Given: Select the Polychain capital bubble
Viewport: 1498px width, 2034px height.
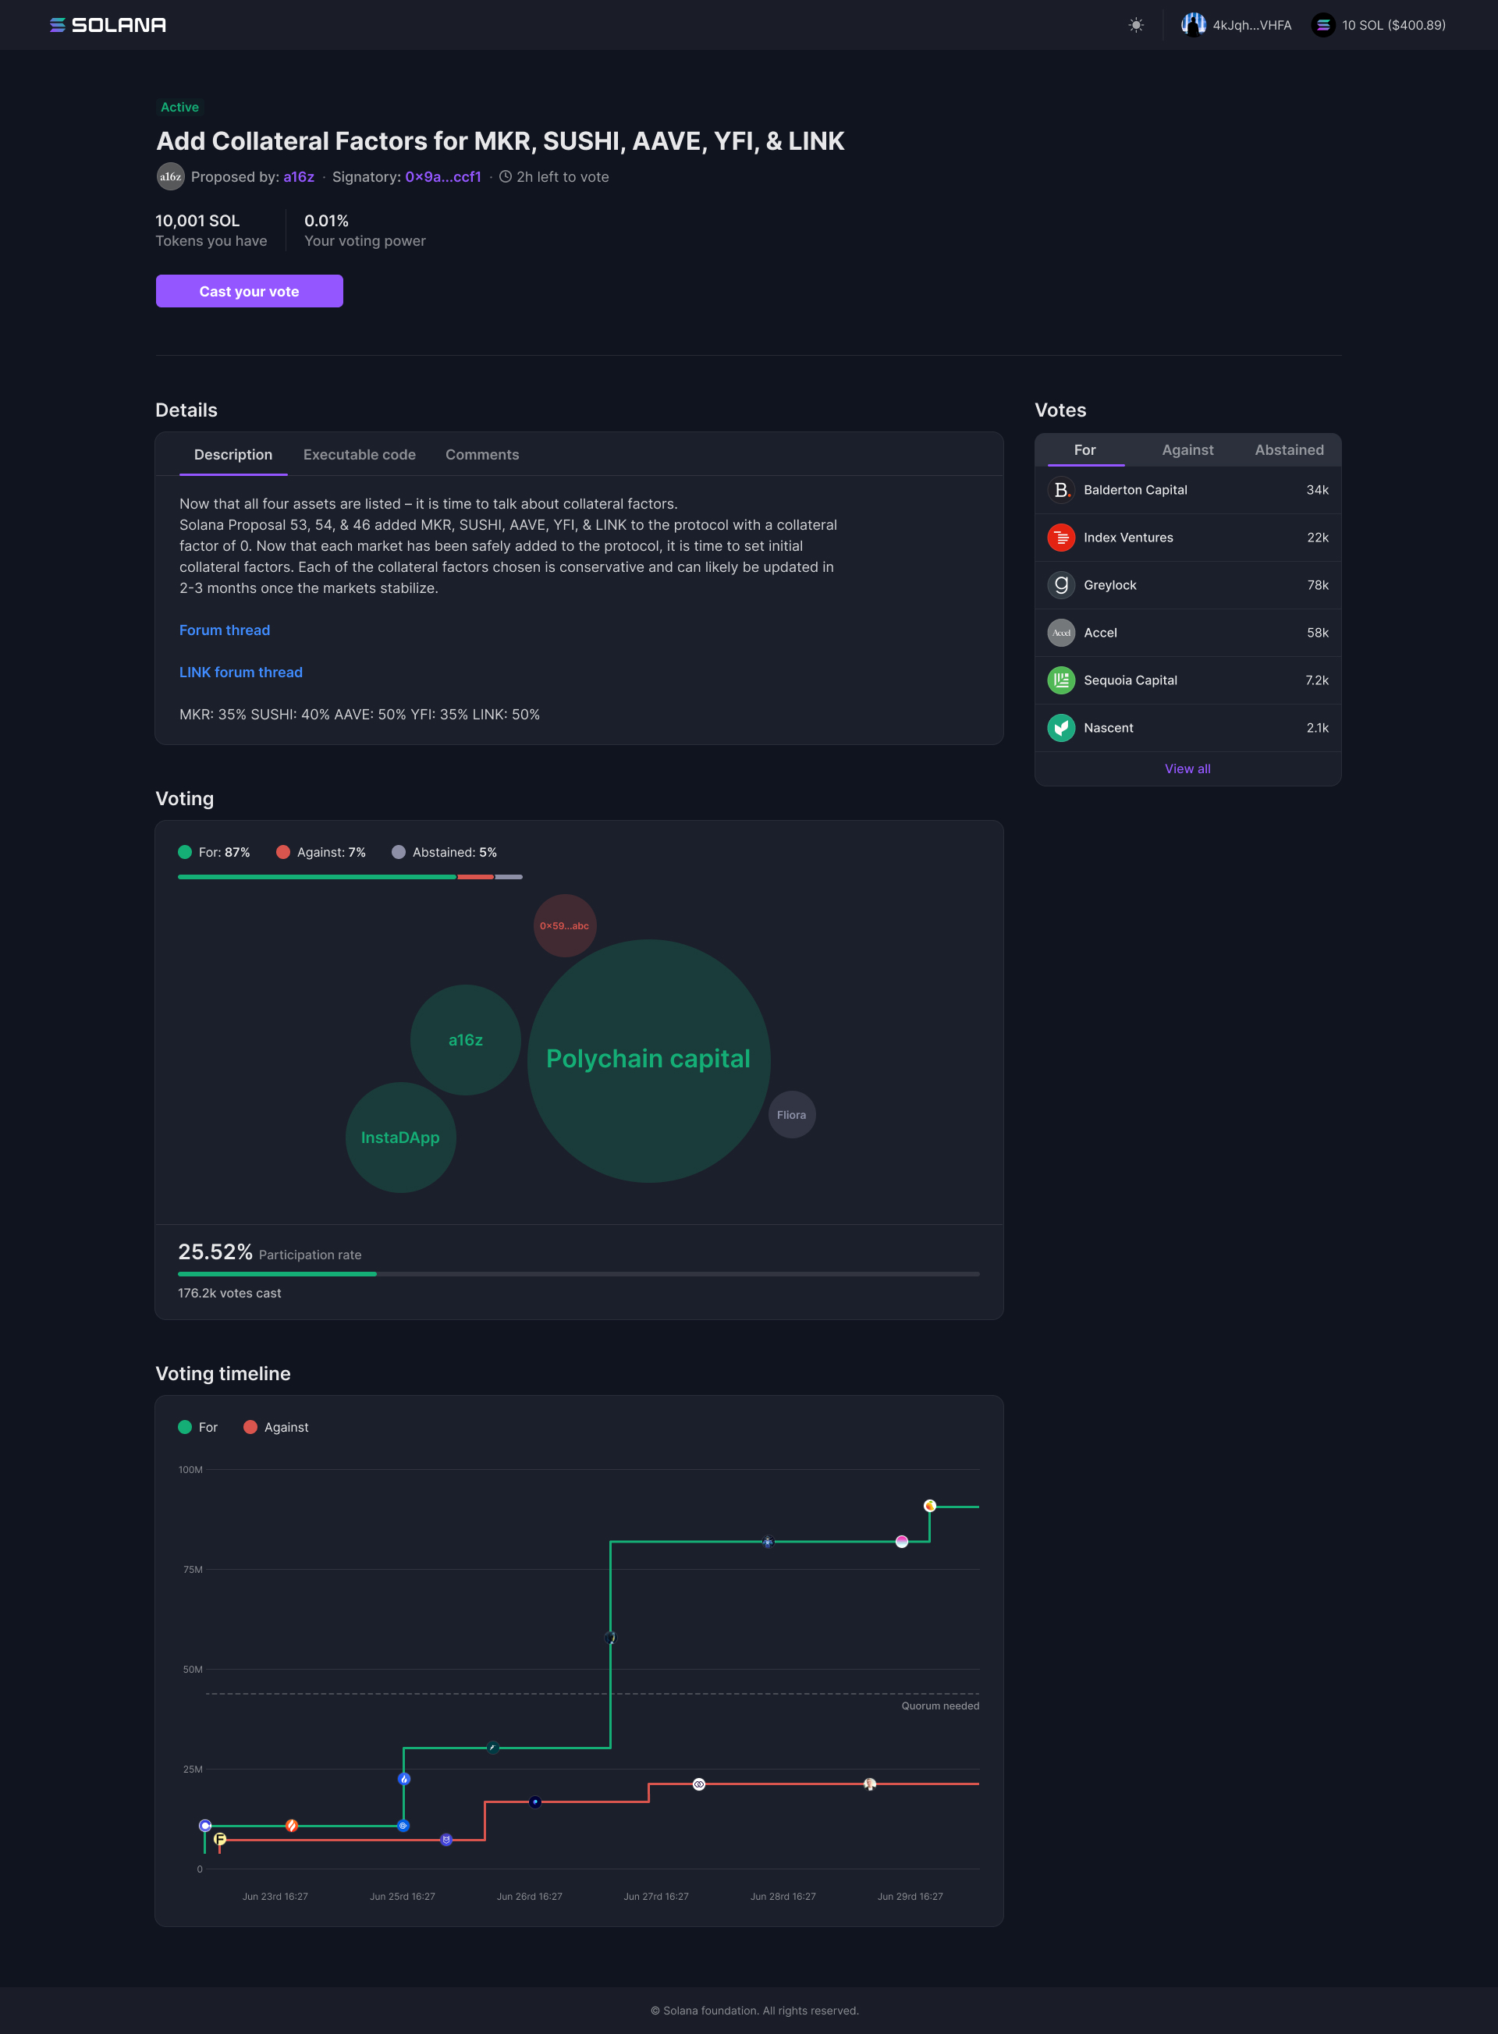Looking at the screenshot, I should [x=648, y=1060].
